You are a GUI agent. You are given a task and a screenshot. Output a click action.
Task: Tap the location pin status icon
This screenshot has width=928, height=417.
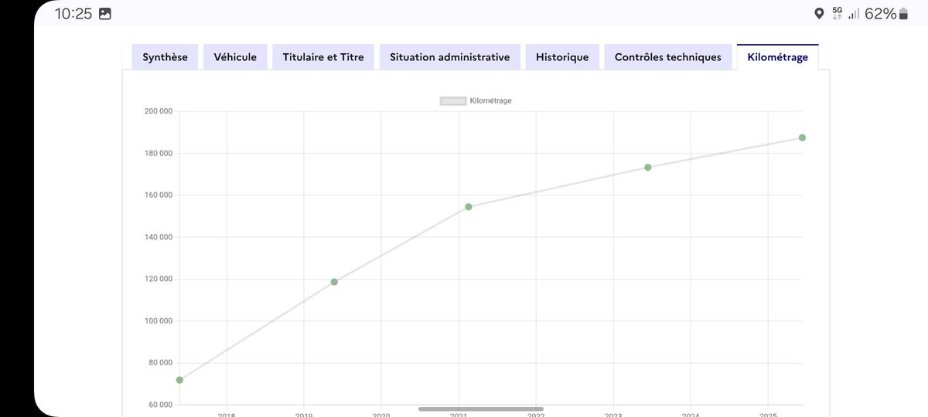click(819, 14)
